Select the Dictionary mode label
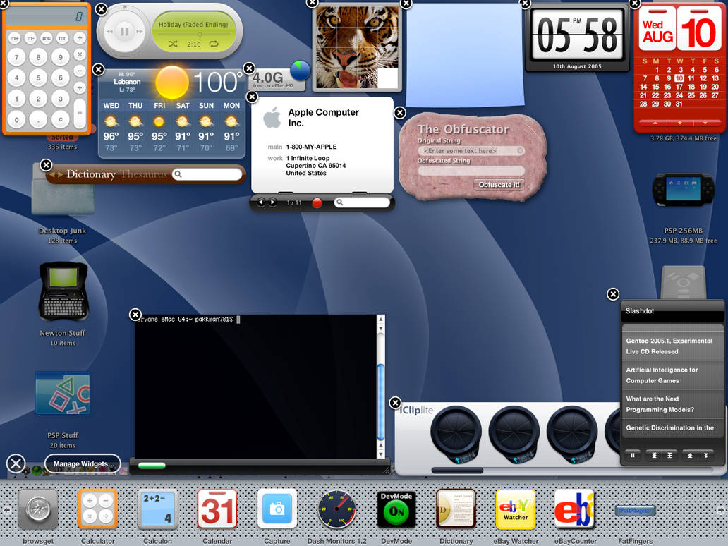Image resolution: width=728 pixels, height=546 pixels. (91, 174)
